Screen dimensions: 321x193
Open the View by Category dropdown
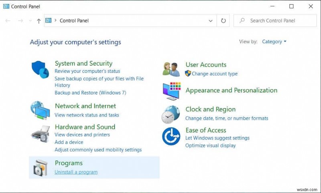pyautogui.click(x=274, y=42)
